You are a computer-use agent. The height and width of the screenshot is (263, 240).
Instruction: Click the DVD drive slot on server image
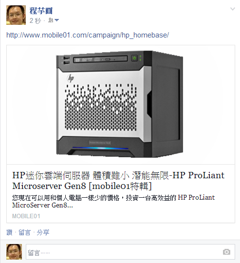[x=100, y=59]
